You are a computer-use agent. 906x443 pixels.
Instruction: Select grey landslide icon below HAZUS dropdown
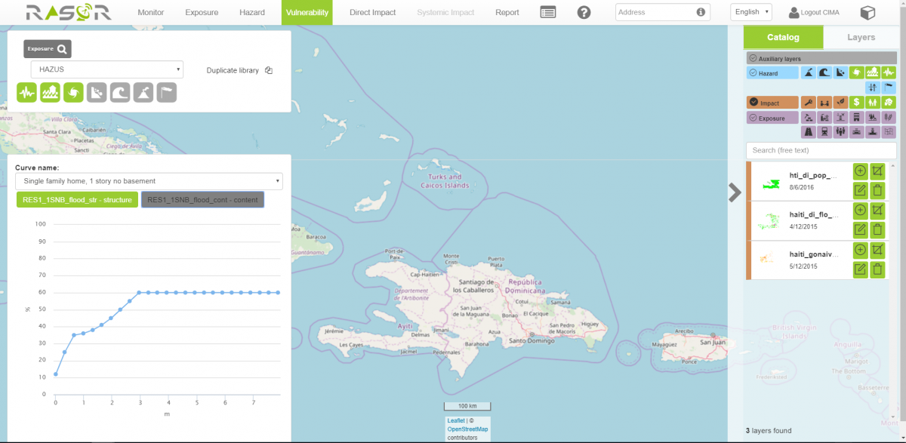(x=97, y=92)
